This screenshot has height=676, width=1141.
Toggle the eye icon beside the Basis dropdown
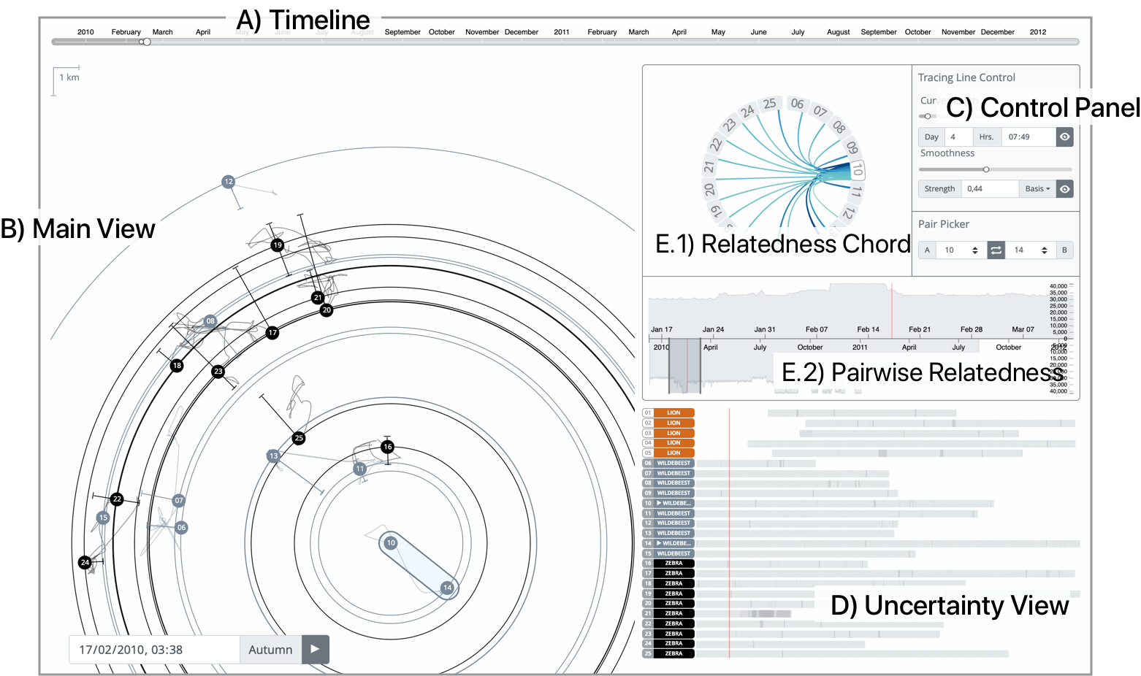1065,189
